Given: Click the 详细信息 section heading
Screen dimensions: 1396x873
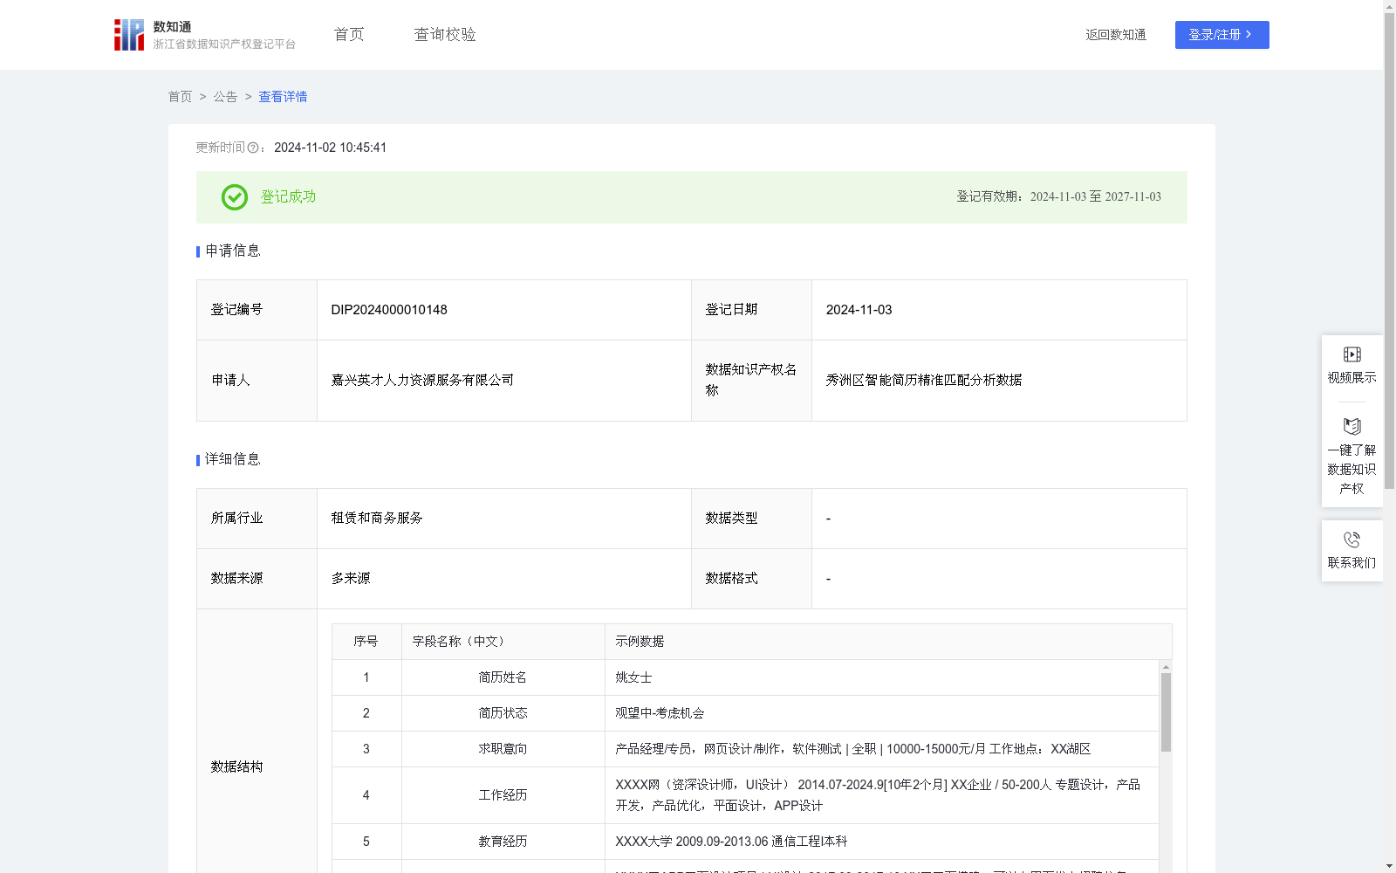Looking at the screenshot, I should 233,460.
